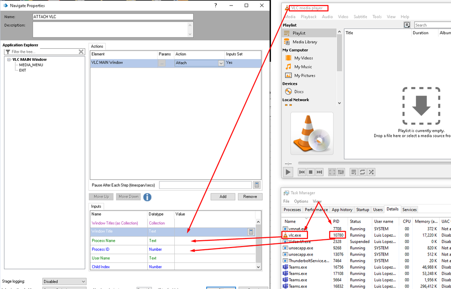Toggle VLC loop mode button
Image resolution: width=451 pixels, height=289 pixels.
363,172
